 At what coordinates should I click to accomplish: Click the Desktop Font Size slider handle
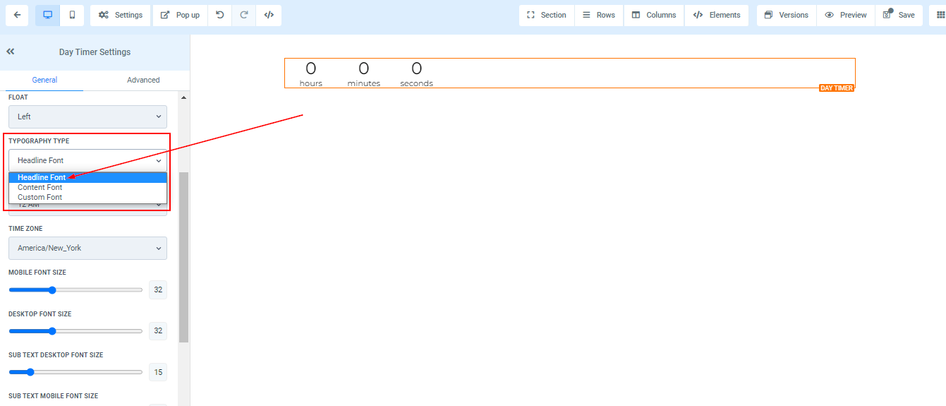[52, 331]
